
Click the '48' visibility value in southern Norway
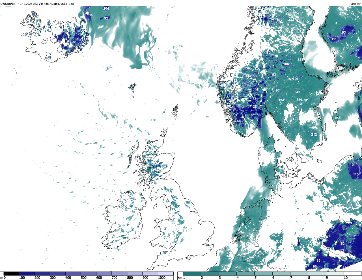(x=239, y=121)
